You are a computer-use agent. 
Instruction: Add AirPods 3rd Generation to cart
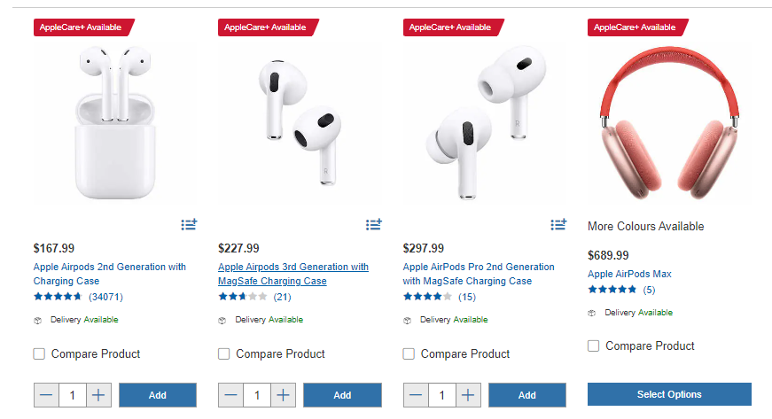[x=342, y=395]
